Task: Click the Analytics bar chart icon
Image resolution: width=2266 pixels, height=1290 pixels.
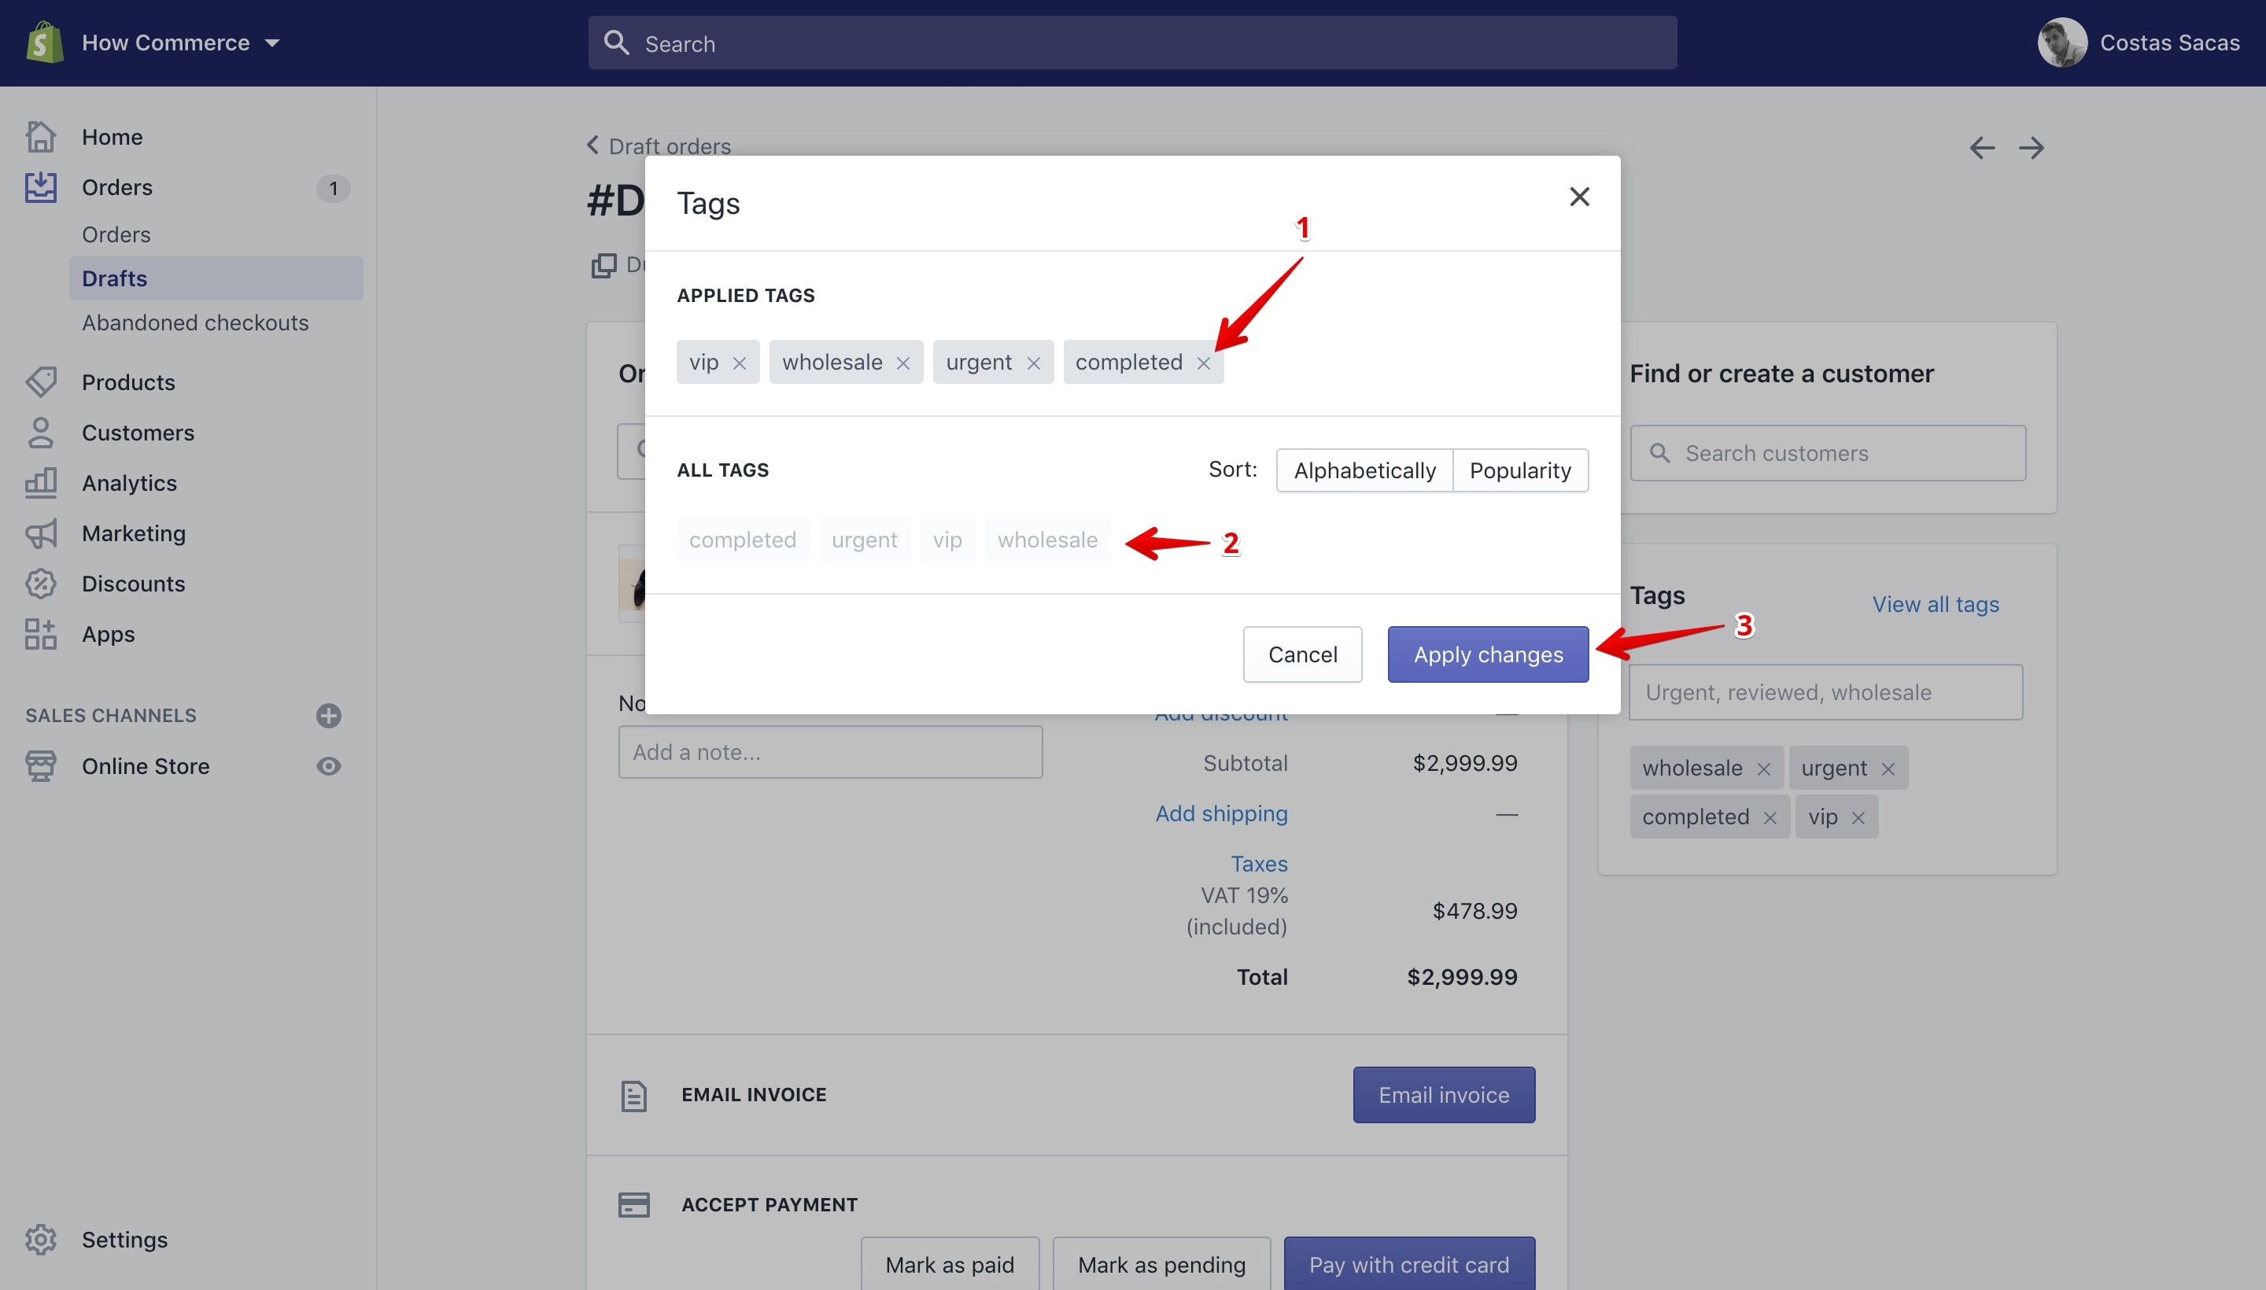Action: click(41, 483)
